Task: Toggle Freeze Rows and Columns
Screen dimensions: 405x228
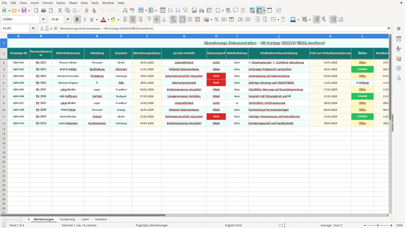Action: 260,10
